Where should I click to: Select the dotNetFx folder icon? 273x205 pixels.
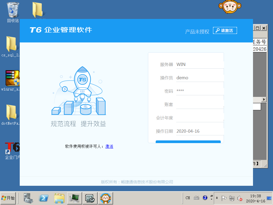11,115
